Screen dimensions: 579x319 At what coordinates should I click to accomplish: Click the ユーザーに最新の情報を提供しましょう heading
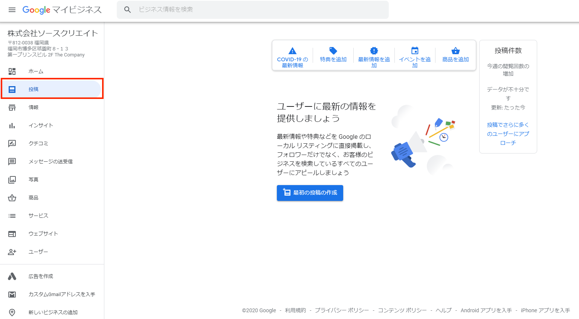pos(327,112)
